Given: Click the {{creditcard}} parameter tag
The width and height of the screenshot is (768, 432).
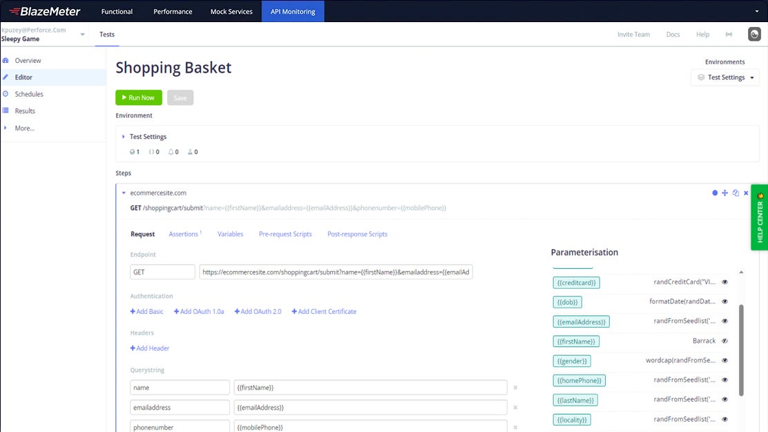Looking at the screenshot, I should (x=577, y=283).
